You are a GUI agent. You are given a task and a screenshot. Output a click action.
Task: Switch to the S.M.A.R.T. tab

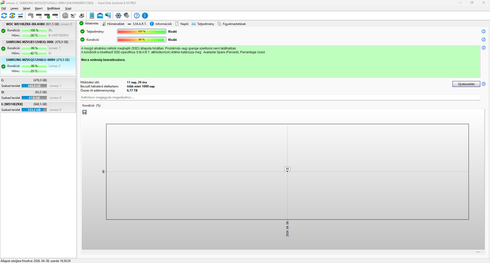coord(137,24)
